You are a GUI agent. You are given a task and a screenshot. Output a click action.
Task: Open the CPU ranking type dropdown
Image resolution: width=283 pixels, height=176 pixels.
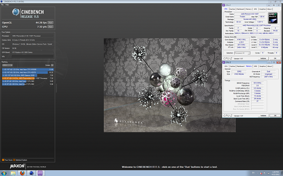point(7,65)
